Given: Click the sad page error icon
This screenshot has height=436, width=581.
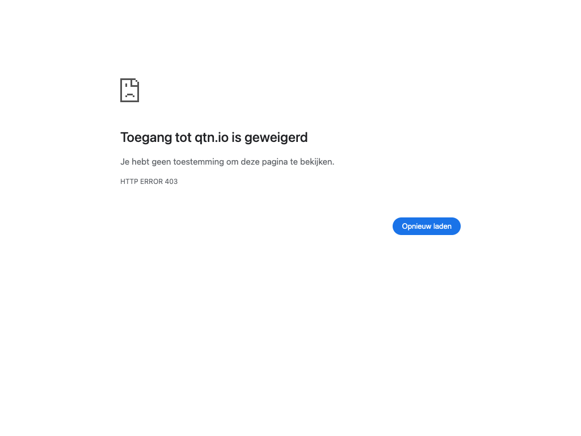Looking at the screenshot, I should pos(130,90).
